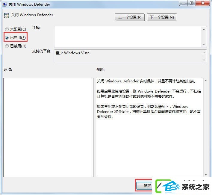
Task: Click the policy setting icon beside the heading
Action: click(7, 15)
